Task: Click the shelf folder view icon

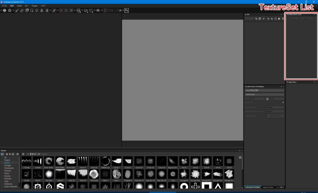Action: point(2,154)
